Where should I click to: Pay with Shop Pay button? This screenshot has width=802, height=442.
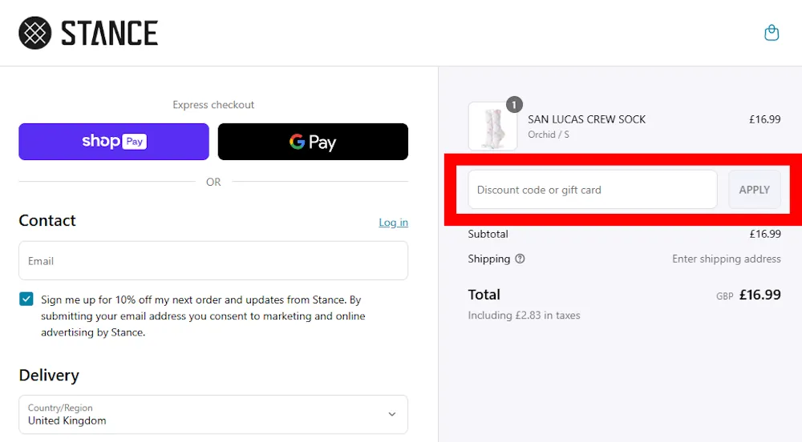(114, 142)
